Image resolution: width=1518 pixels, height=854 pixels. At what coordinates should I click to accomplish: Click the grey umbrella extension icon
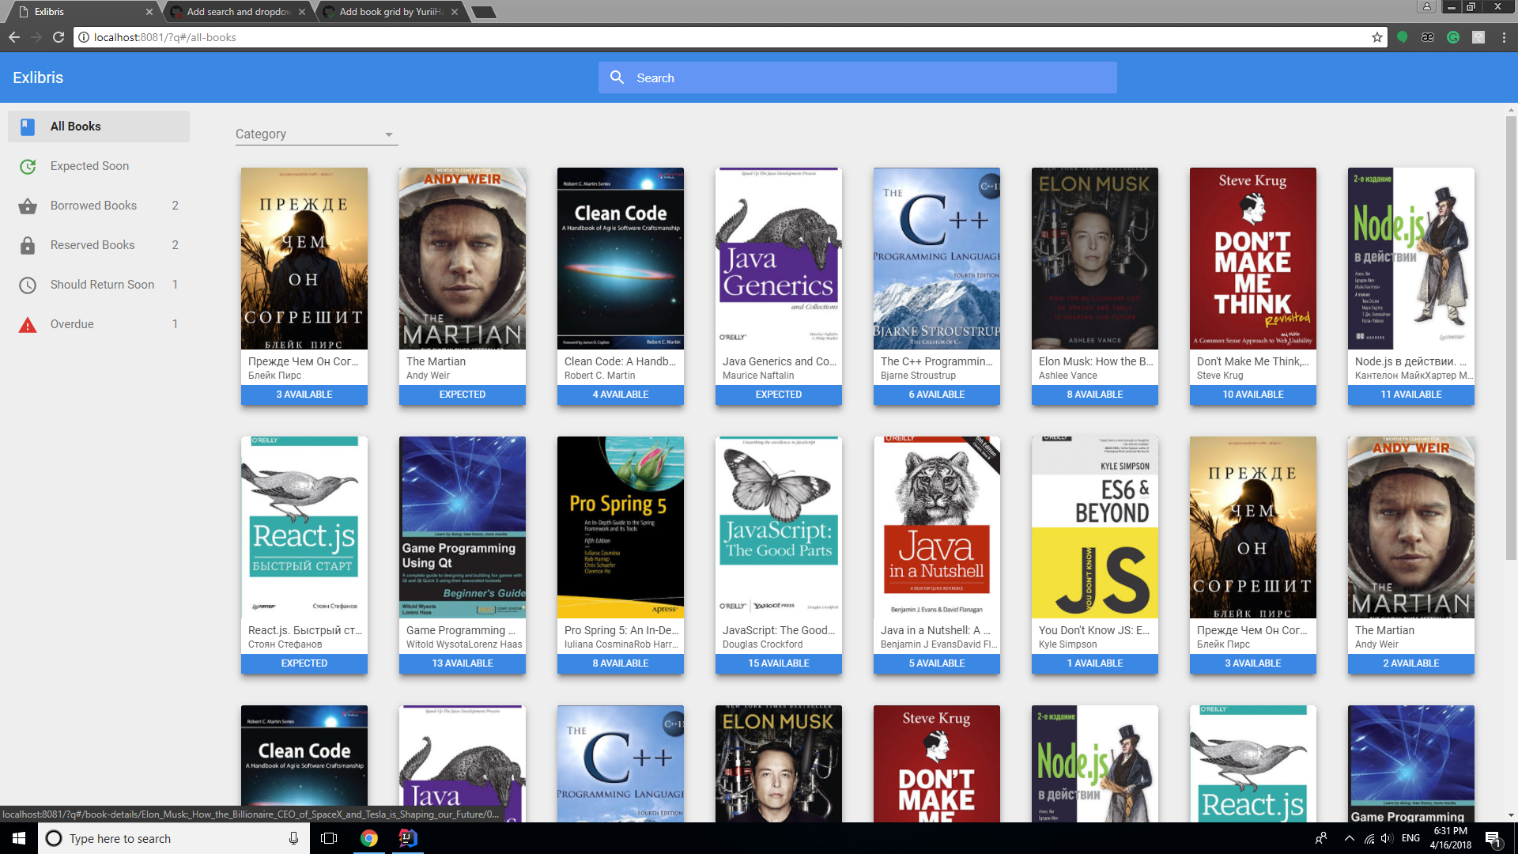1478,37
